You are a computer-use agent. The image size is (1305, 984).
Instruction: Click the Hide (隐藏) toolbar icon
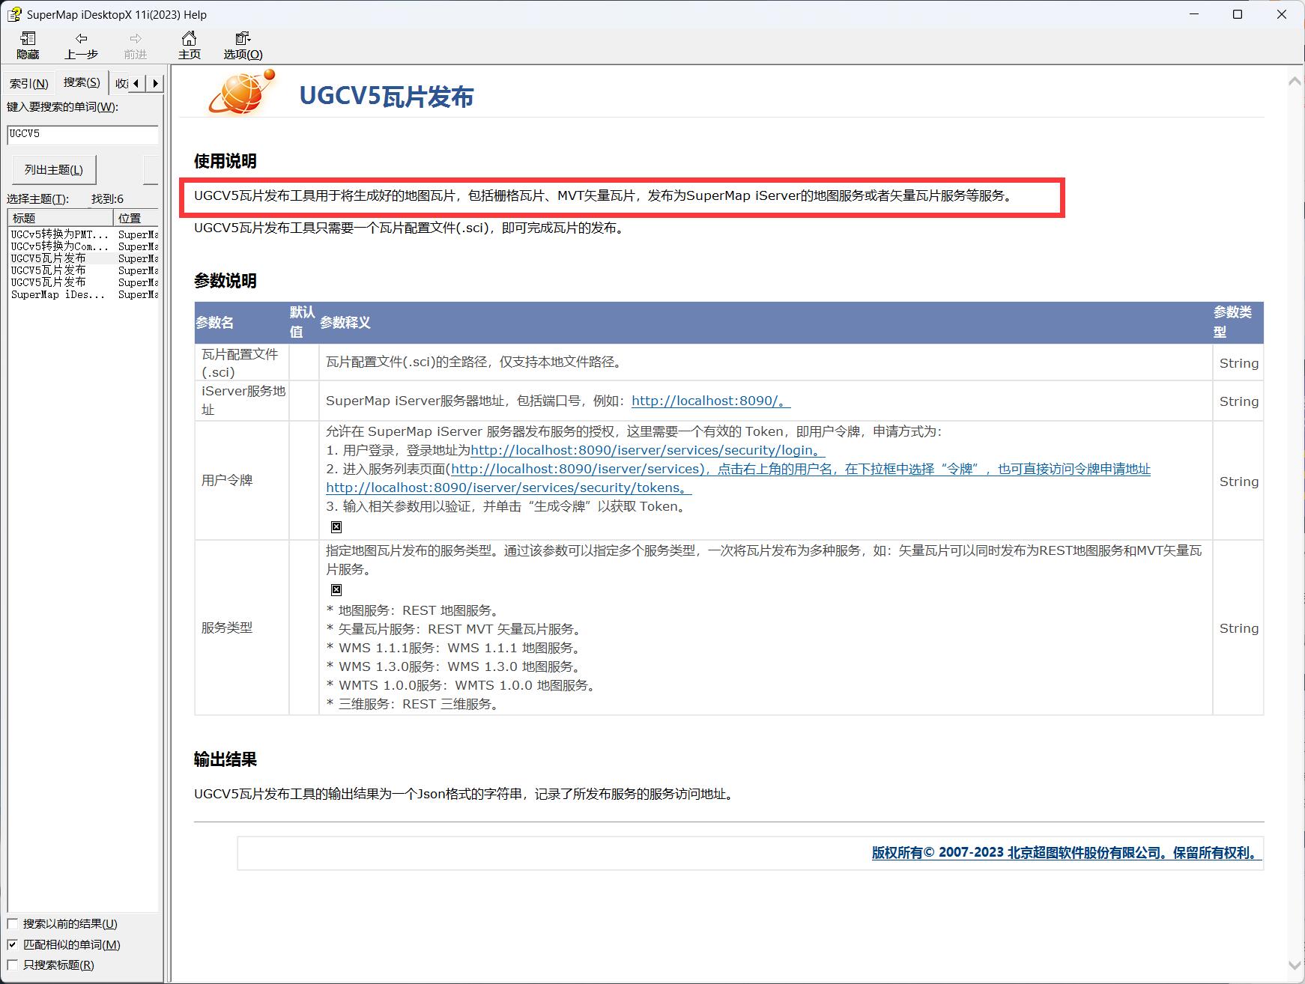[x=28, y=46]
